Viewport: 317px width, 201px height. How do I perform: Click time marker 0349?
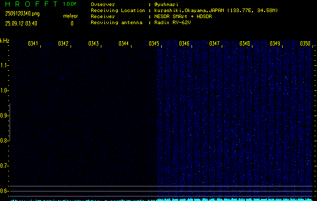[x=275, y=44]
